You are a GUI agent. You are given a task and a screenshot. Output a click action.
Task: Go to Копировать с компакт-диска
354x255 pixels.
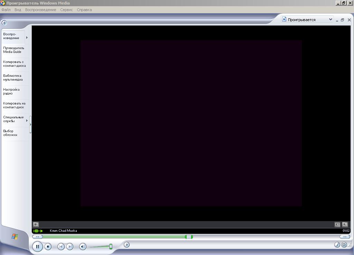[x=15, y=64]
